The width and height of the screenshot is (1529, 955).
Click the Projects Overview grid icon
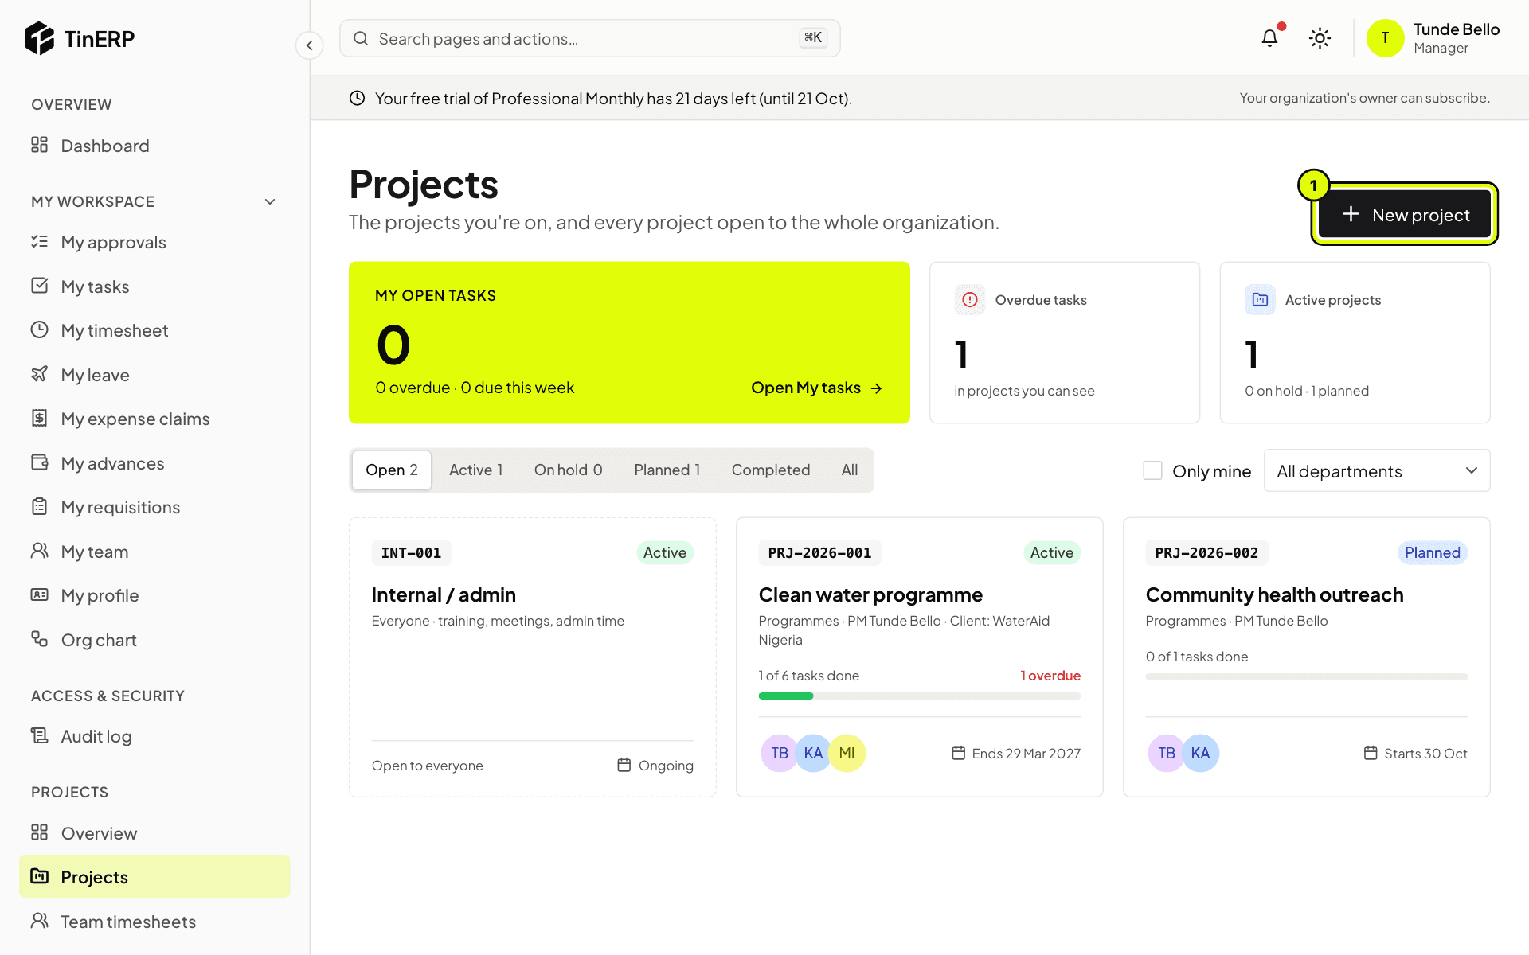click(39, 832)
